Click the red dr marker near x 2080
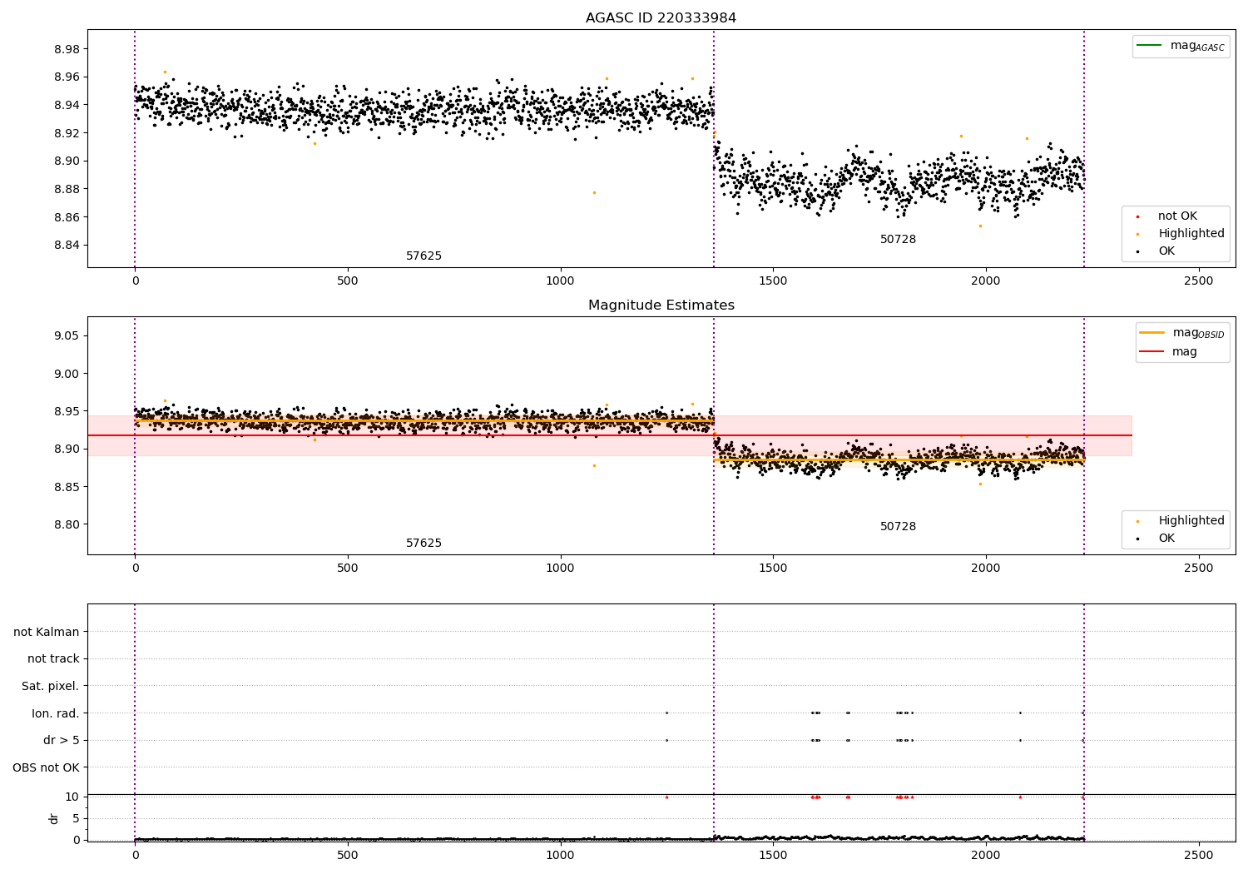Viewport: 1248px width, 874px height. [1020, 797]
